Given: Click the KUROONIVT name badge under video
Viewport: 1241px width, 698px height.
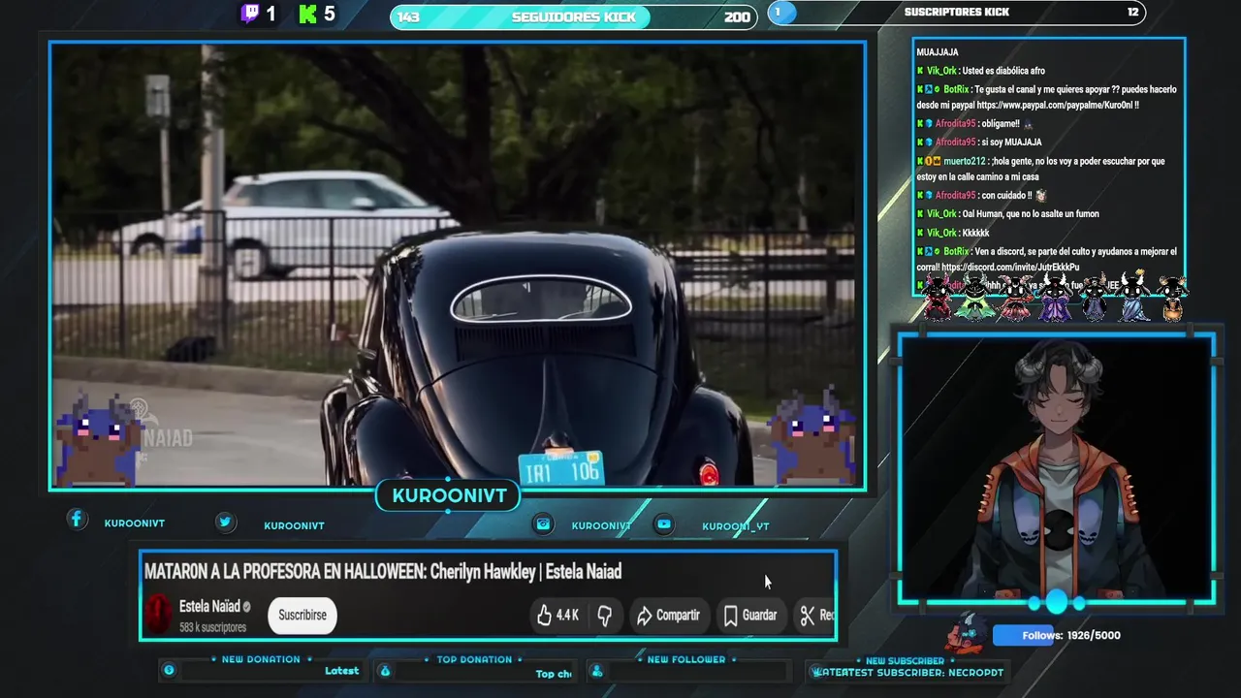Looking at the screenshot, I should (449, 495).
